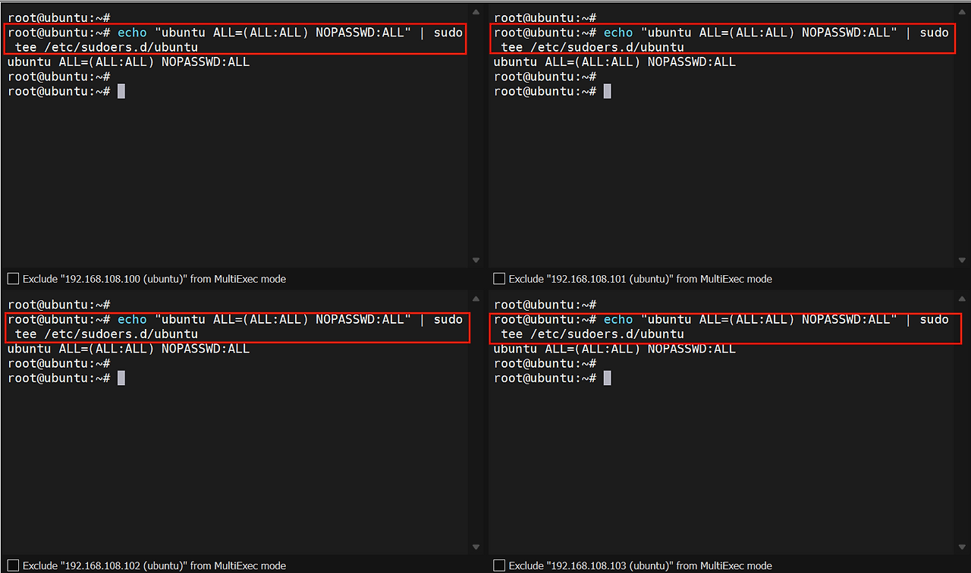Use scroll up arrow in 192.168.108.103 terminal
This screenshot has width=971, height=573.
(x=962, y=300)
